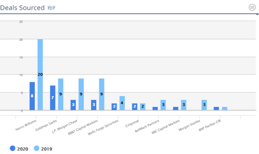259x154 pixels.
Task: Click the 2019 legend label text
Action: (46, 149)
